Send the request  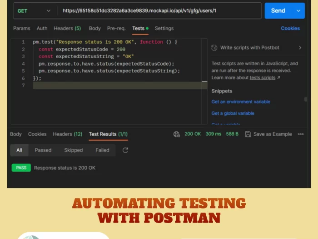[x=278, y=11]
